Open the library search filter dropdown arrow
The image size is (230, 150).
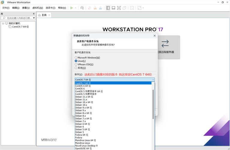coord(34,18)
